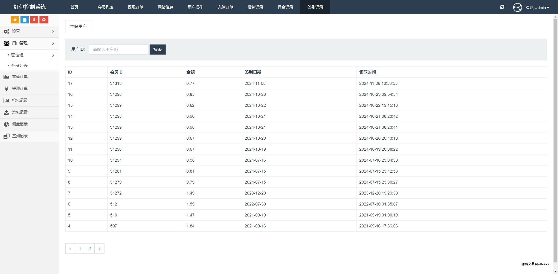Click the red trash icon button
Image resolution: width=558 pixels, height=274 pixels.
[34, 20]
